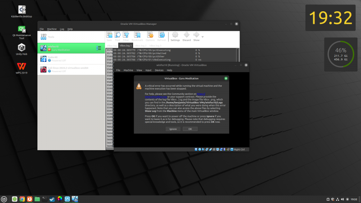Screen dimensions: 361x203
Task: Click hard disk activity status icon
Action: 196,149
